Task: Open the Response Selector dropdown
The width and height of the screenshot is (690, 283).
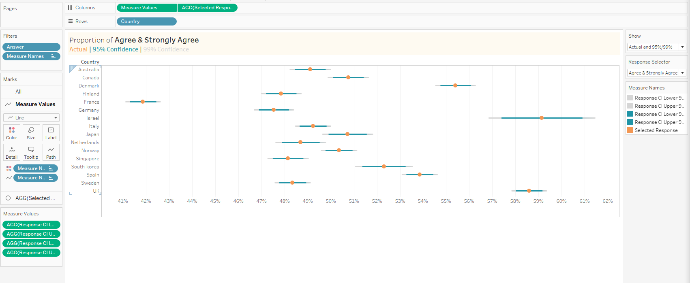Action: (x=682, y=73)
